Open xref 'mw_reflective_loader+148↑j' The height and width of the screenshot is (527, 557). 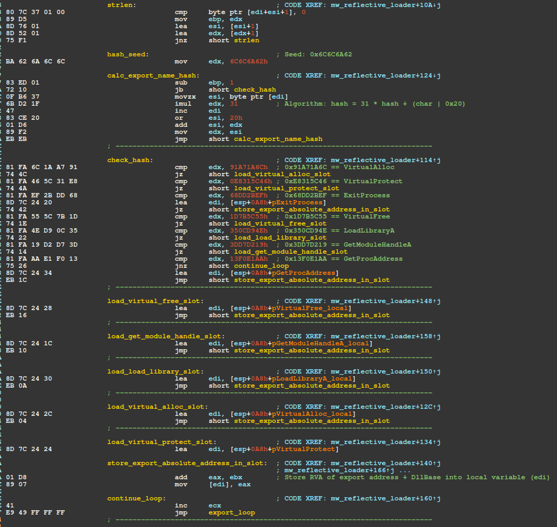(385, 301)
